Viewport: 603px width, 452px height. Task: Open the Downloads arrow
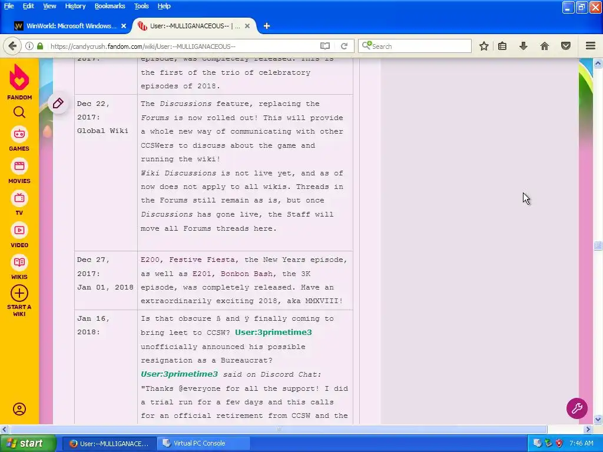(x=524, y=46)
